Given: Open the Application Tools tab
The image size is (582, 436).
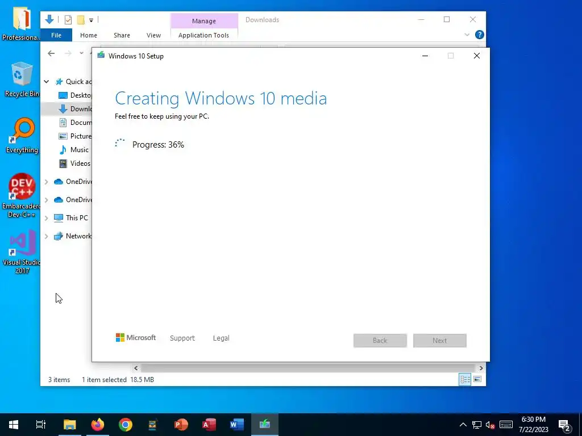Looking at the screenshot, I should [x=203, y=35].
